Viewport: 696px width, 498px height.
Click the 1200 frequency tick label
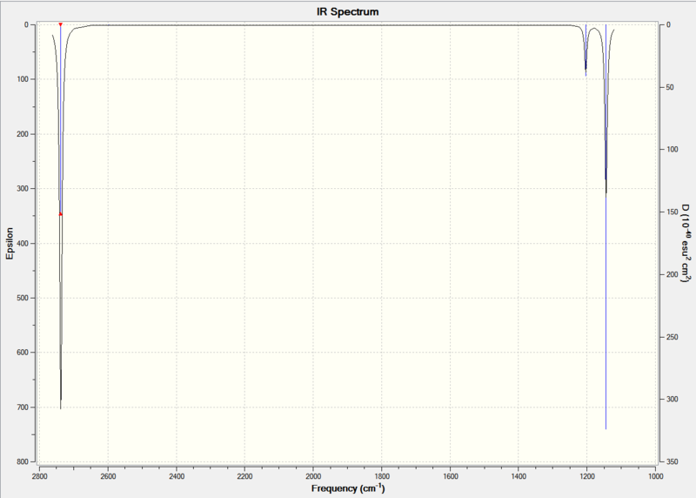tap(587, 476)
